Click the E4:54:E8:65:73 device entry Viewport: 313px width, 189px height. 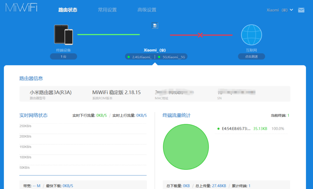[236, 129]
